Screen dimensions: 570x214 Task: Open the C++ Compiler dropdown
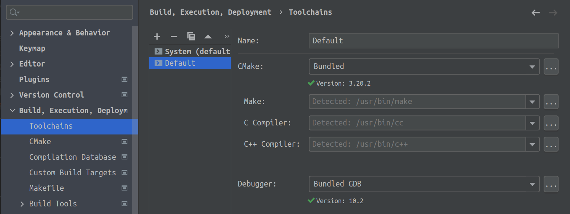tap(532, 144)
